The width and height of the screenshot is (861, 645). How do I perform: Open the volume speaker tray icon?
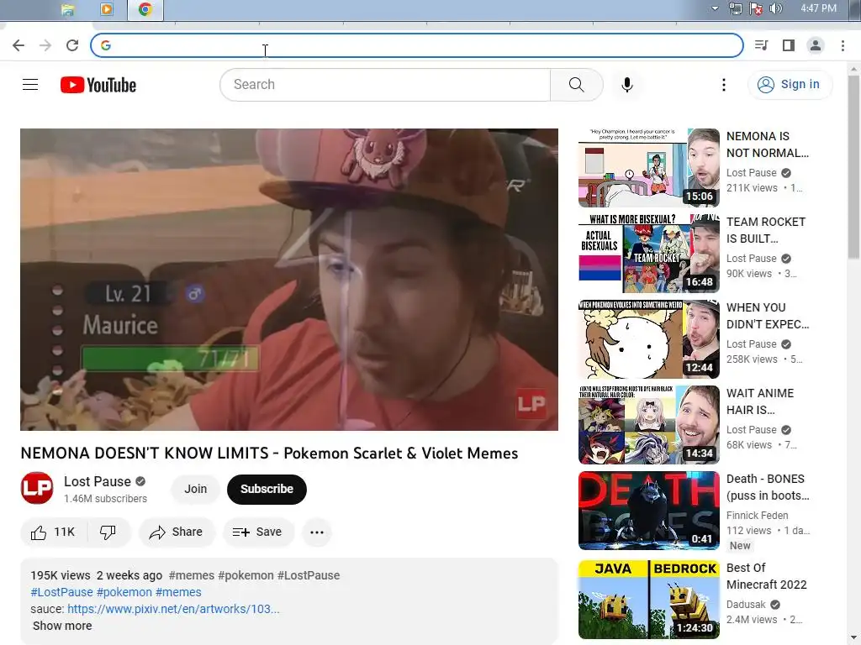click(x=776, y=8)
